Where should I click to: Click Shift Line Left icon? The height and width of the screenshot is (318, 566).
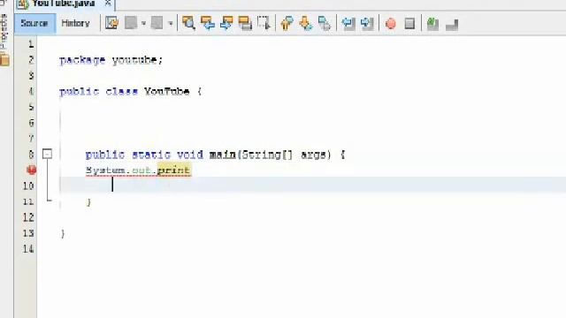pyautogui.click(x=348, y=24)
